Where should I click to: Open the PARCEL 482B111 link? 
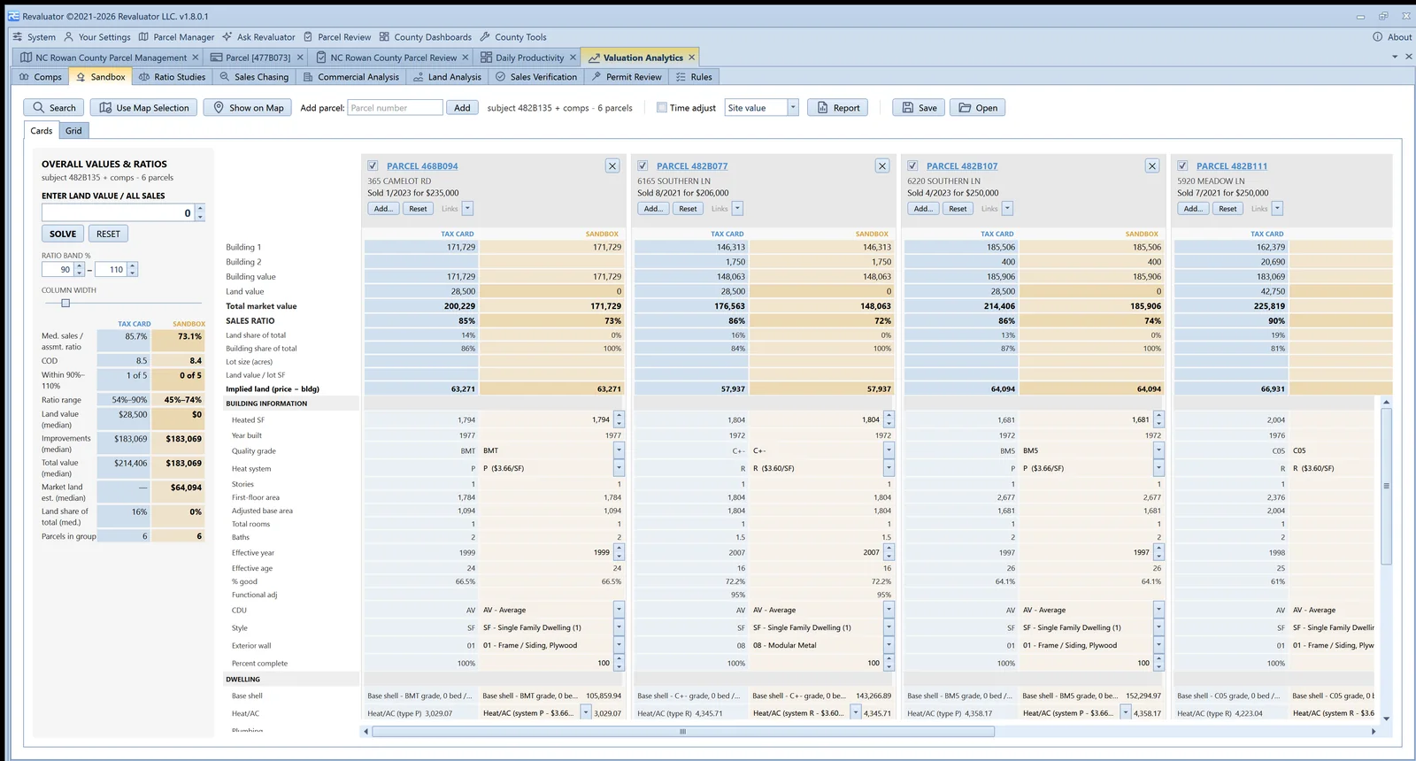click(x=1232, y=166)
